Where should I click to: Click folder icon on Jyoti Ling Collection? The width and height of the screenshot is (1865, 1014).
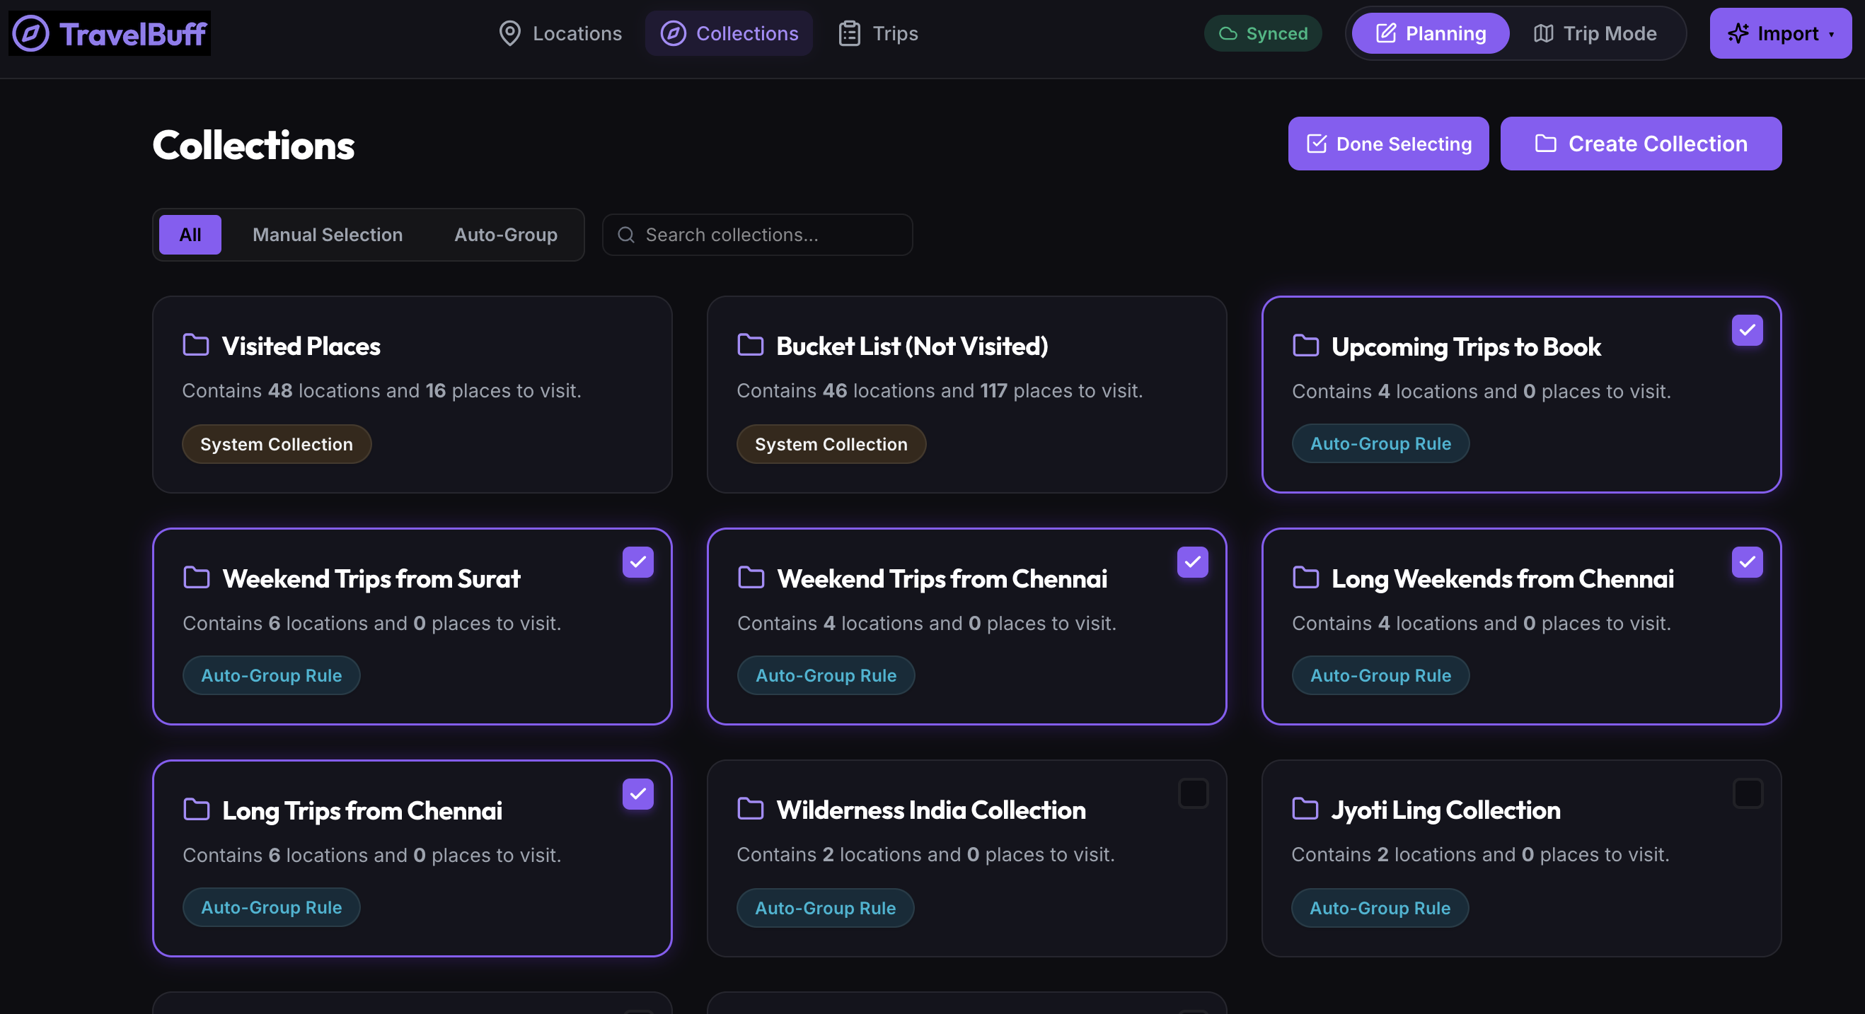tap(1305, 808)
